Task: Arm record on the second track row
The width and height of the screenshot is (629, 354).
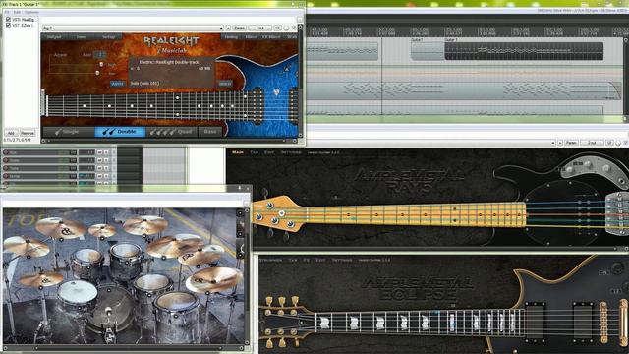Action: 6,160
